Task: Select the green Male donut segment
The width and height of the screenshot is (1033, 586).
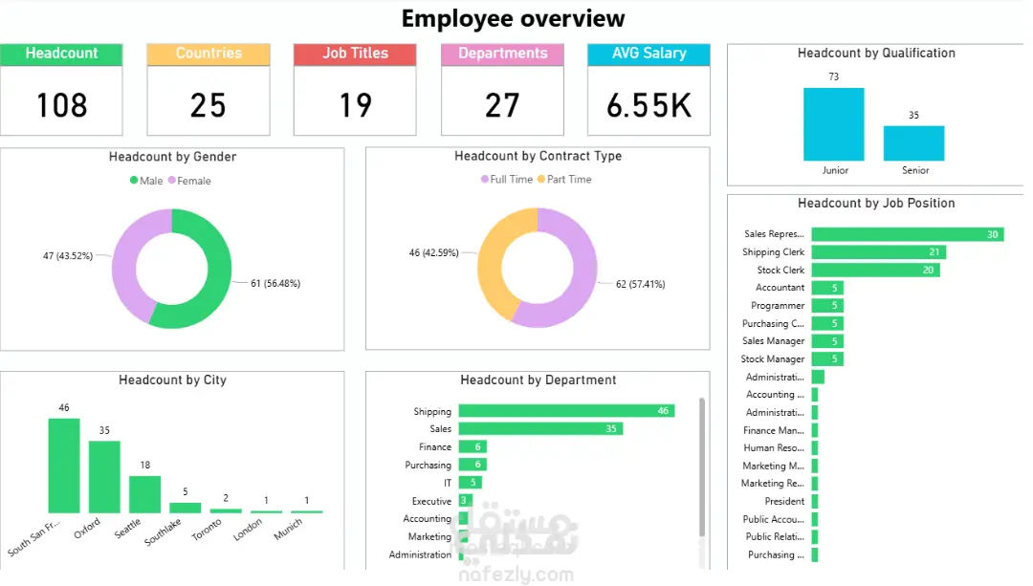Action: point(218,276)
